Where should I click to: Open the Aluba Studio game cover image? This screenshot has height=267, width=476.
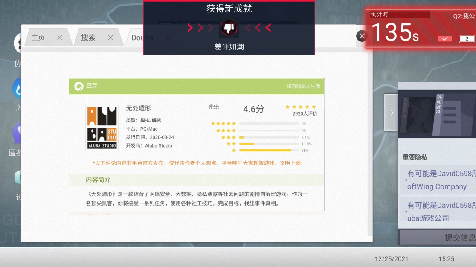[x=102, y=128]
